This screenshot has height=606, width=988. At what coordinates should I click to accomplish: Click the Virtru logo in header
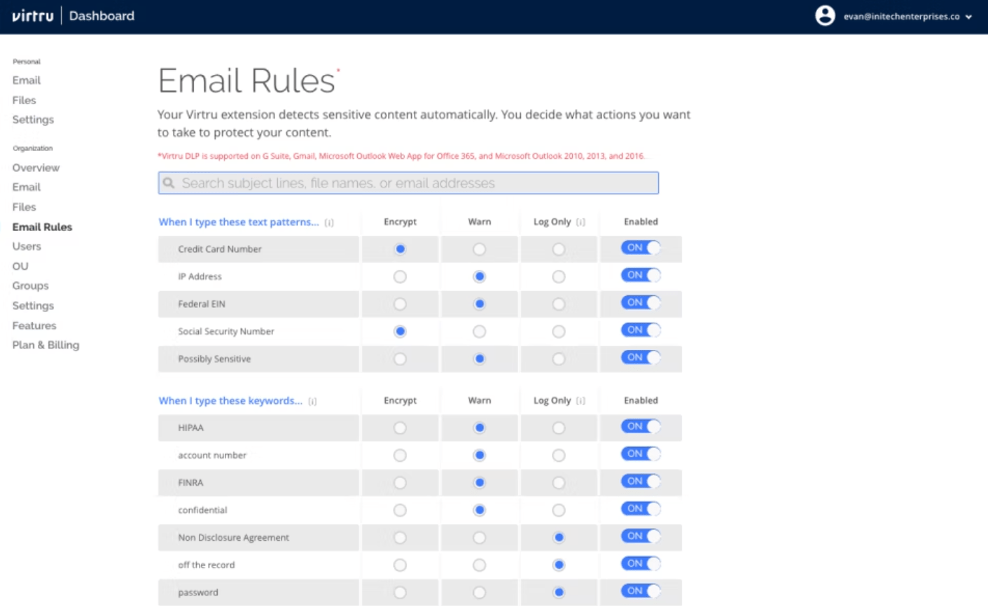33,16
